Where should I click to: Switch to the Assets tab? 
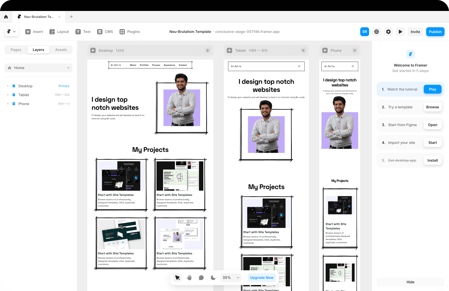point(61,50)
